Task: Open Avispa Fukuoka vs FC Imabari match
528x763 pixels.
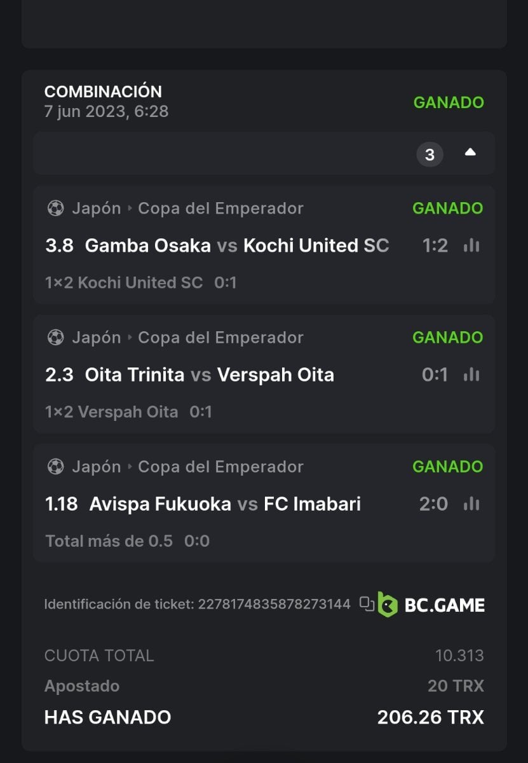Action: (225, 504)
